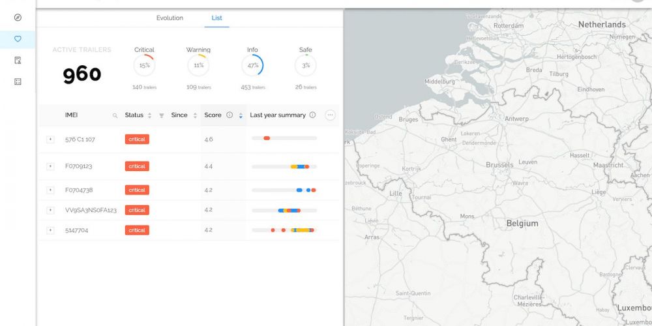Open the three-dots column options button
This screenshot has width=652, height=326.
(330, 115)
